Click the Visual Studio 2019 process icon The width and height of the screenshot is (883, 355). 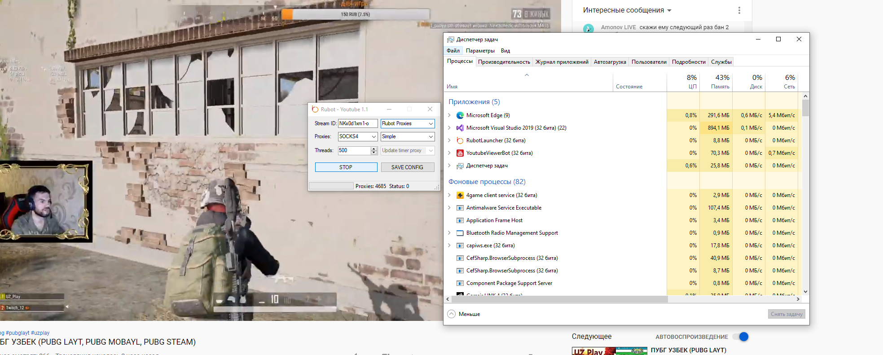point(460,128)
